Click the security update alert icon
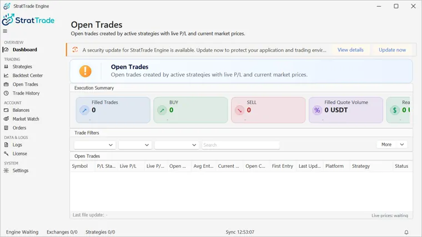The image size is (422, 237). pos(75,50)
